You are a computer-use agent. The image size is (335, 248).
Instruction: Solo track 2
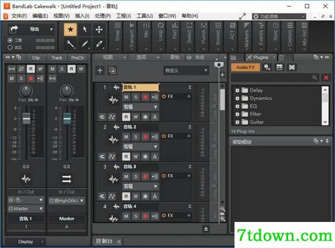[136, 136]
